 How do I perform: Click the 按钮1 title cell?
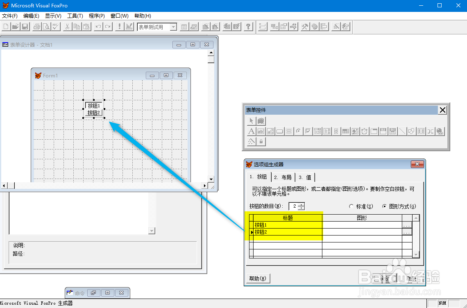[x=288, y=225]
